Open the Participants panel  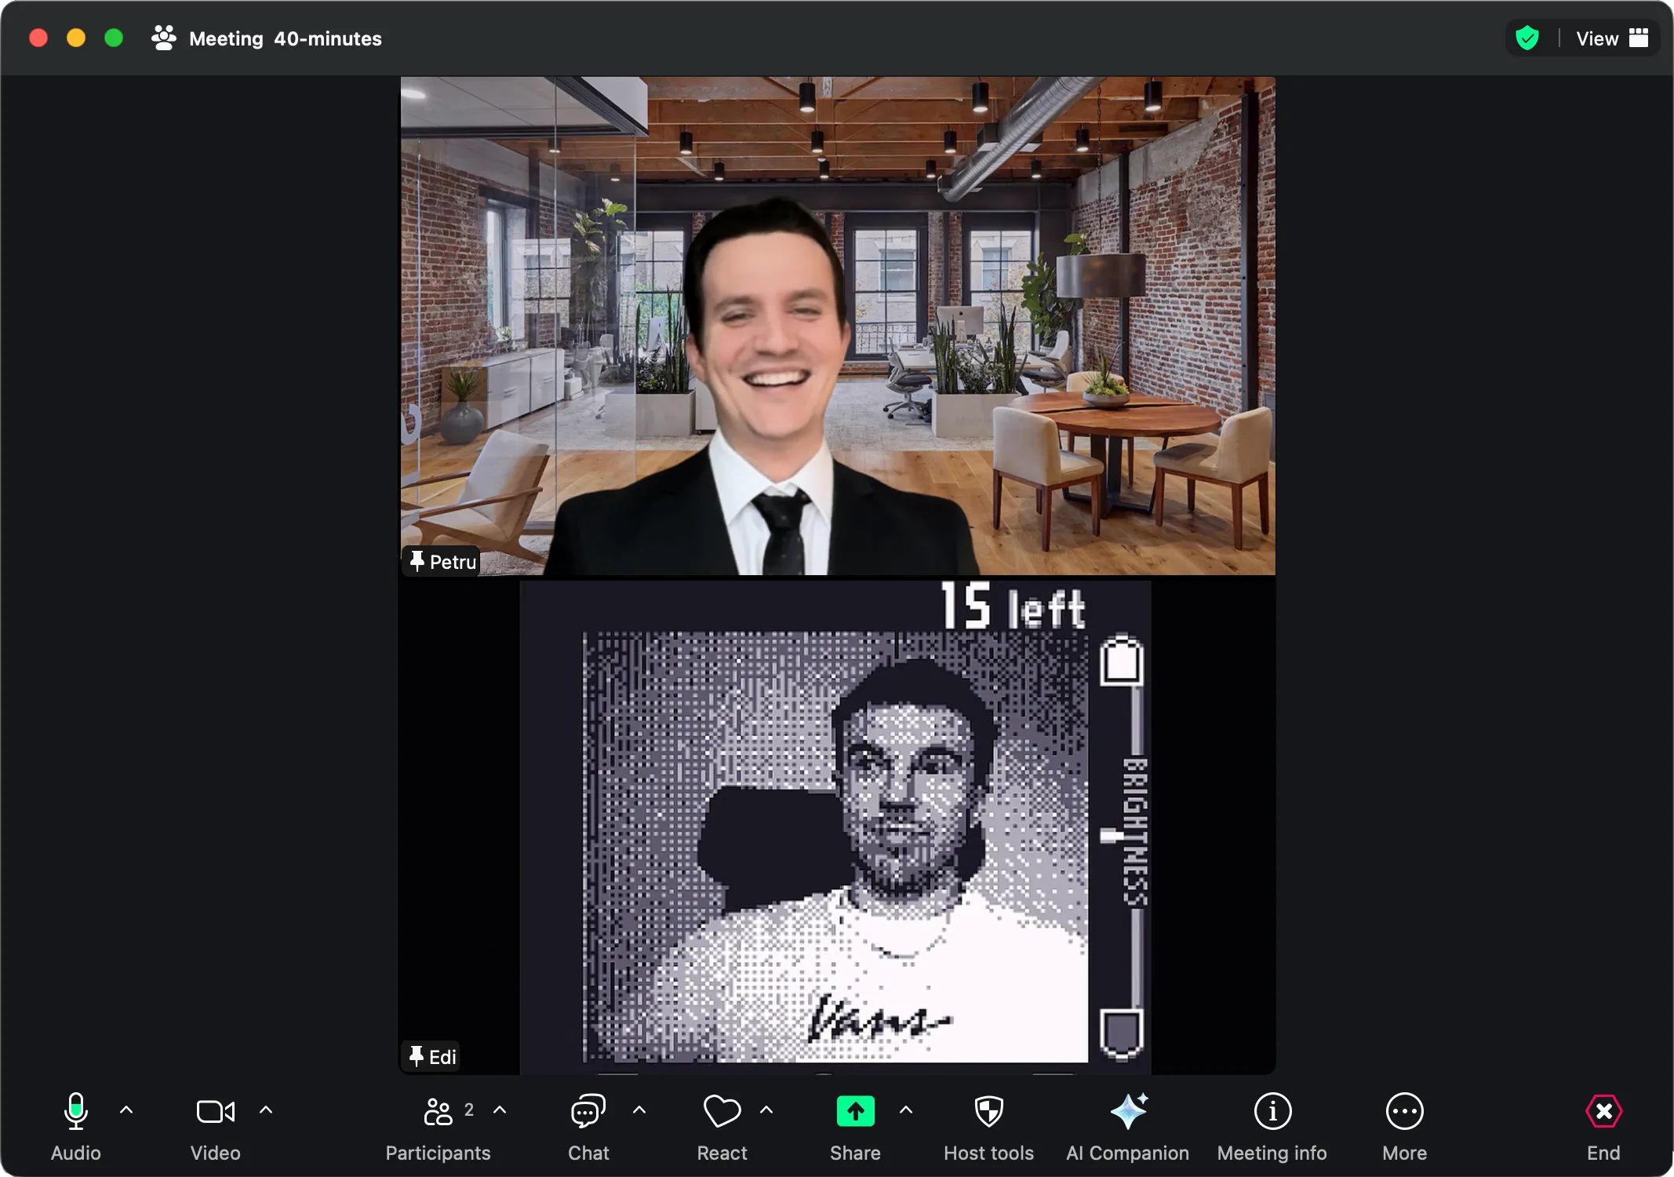click(438, 1111)
